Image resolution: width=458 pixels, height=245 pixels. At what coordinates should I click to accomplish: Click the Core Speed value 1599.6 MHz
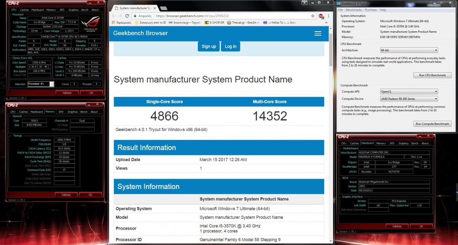pos(39,62)
